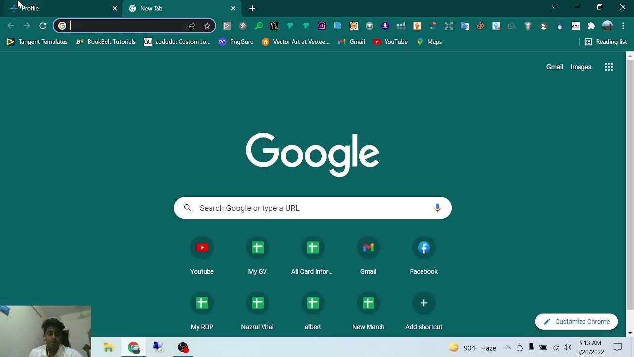Close the New Tab tab

click(233, 8)
